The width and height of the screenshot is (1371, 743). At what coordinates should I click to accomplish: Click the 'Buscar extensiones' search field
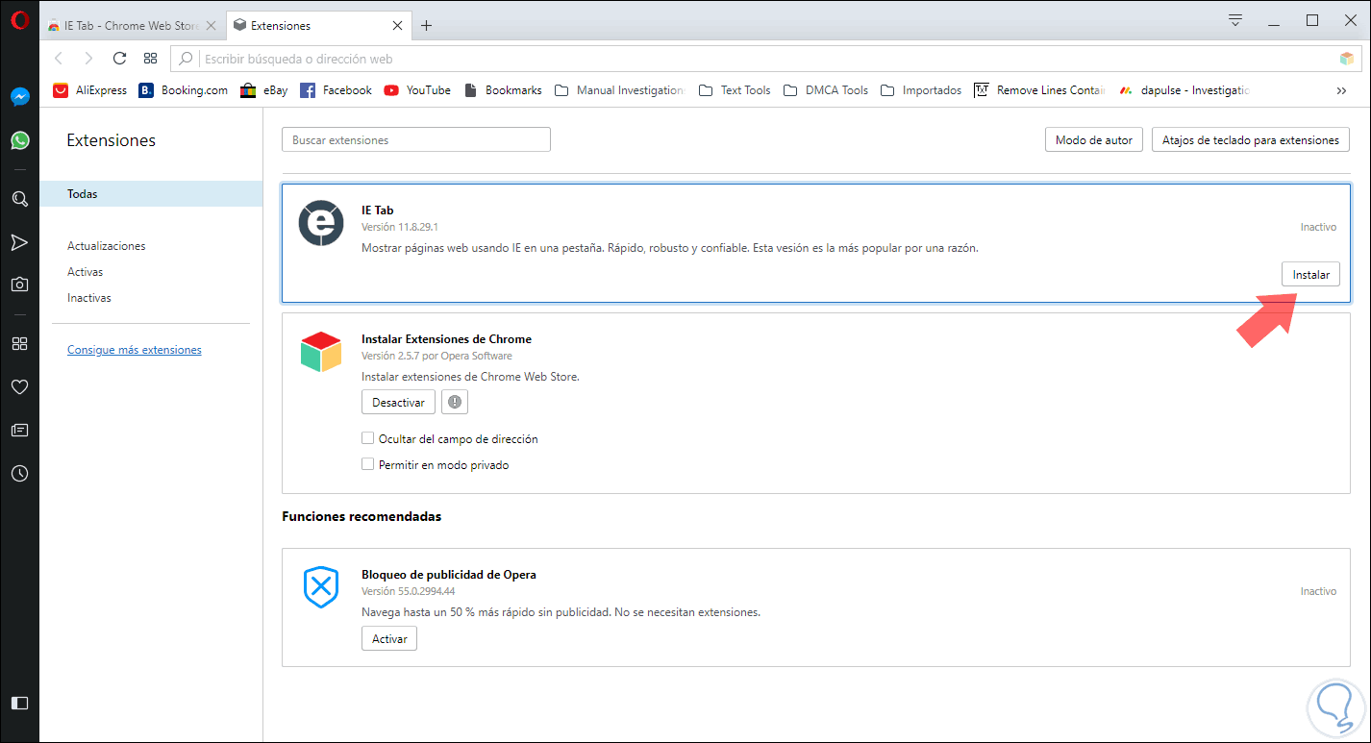pyautogui.click(x=415, y=140)
